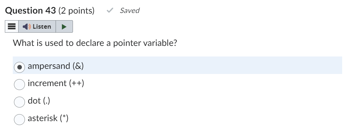Image resolution: width=361 pixels, height=135 pixels.
Task: Click the "(2 points)" text
Action: 77,11
